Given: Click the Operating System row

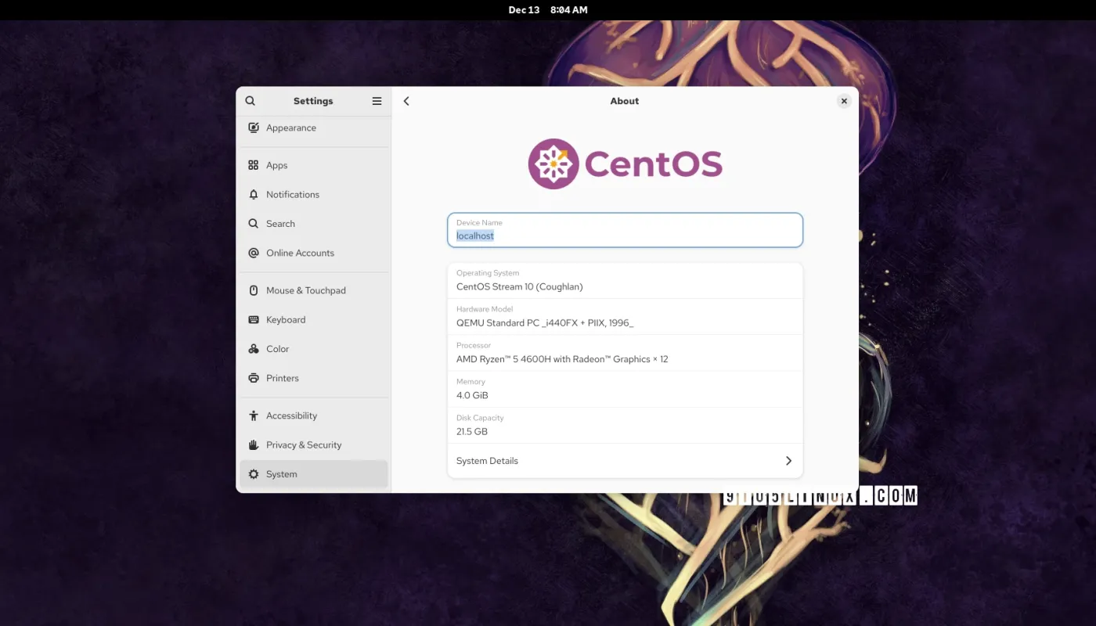Looking at the screenshot, I should (625, 281).
